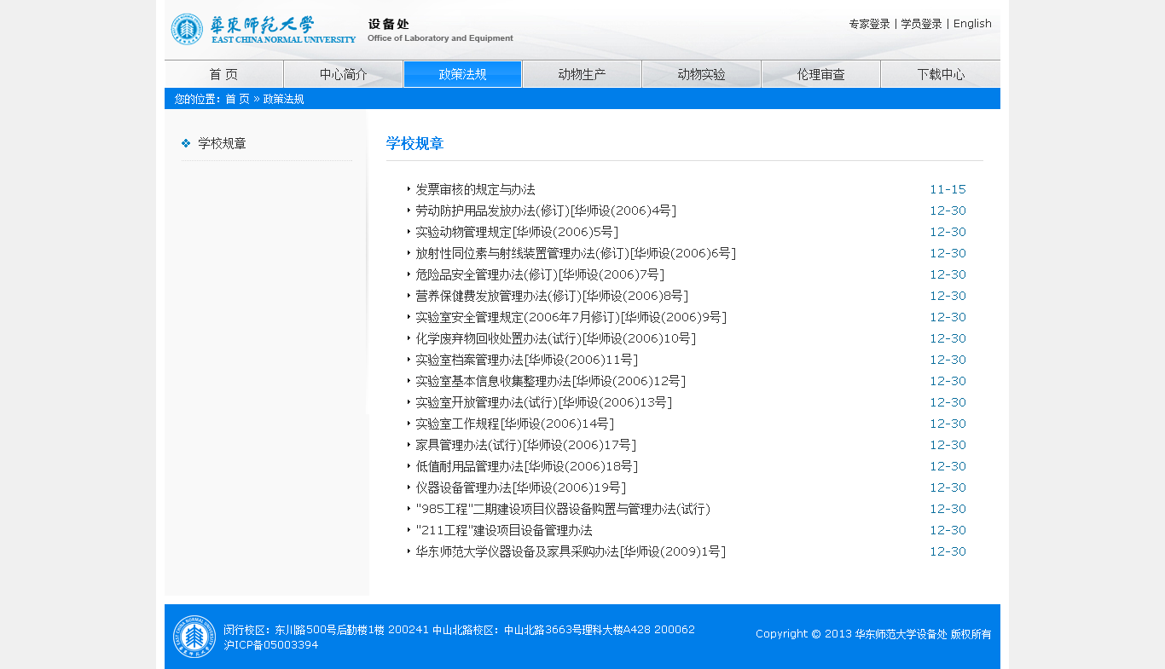Open the 伦理审查 tab

(820, 74)
